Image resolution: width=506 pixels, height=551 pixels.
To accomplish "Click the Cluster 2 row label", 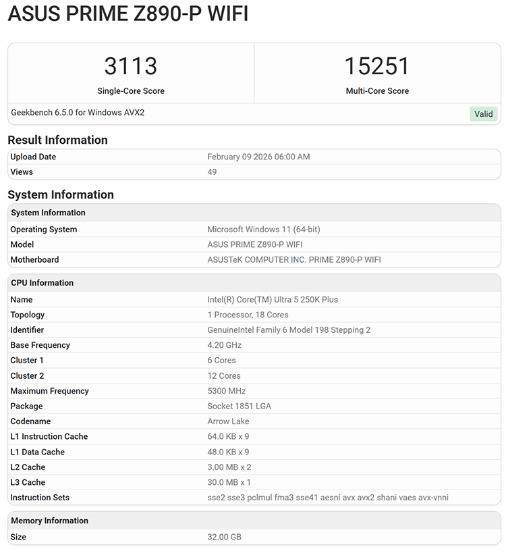I will [27, 375].
